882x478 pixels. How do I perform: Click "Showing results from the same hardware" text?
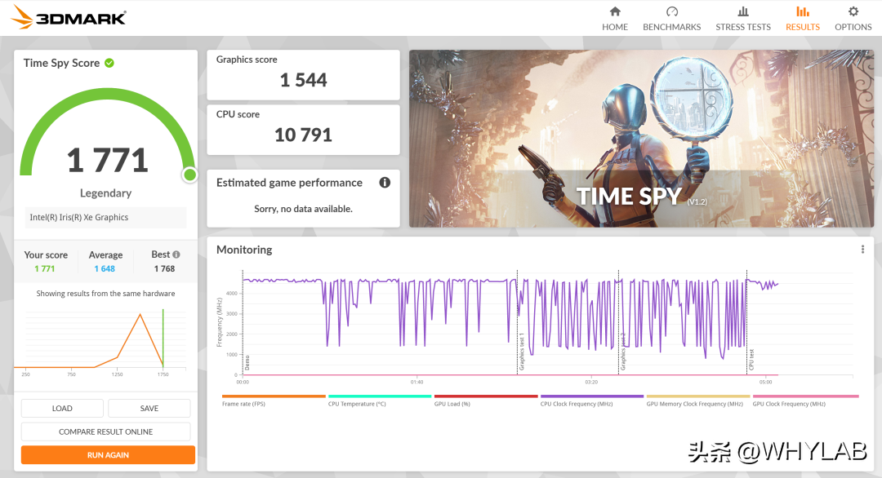point(105,293)
